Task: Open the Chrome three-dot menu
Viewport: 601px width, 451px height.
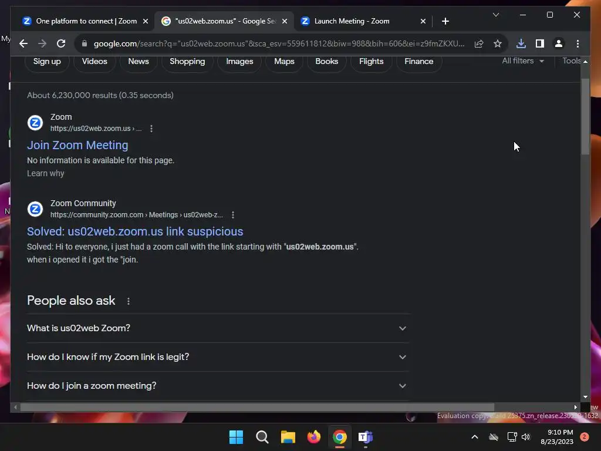Action: [x=578, y=43]
